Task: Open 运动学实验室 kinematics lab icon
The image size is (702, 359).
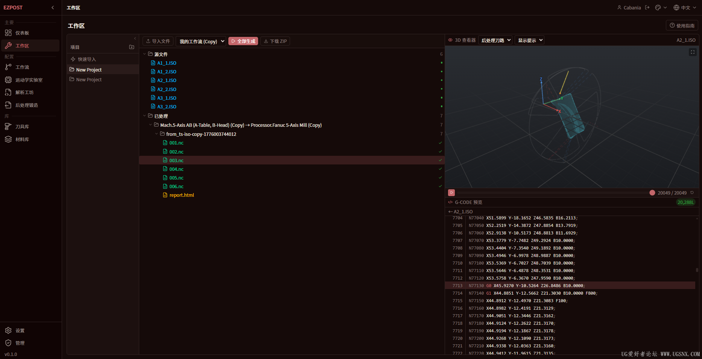Action: [x=8, y=80]
